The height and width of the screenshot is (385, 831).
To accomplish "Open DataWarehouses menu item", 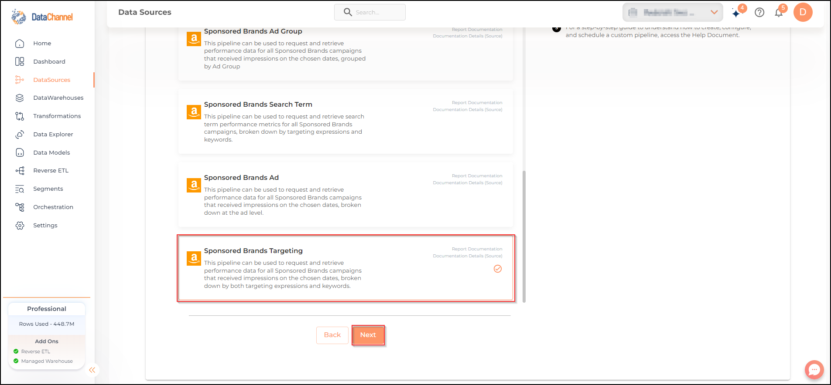I will tap(58, 98).
